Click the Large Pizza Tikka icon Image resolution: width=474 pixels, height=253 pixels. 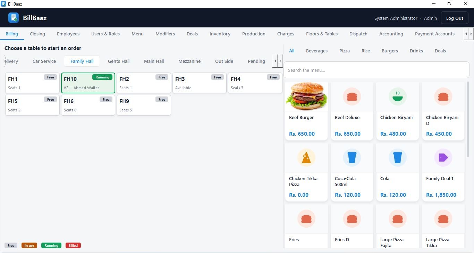443,219
